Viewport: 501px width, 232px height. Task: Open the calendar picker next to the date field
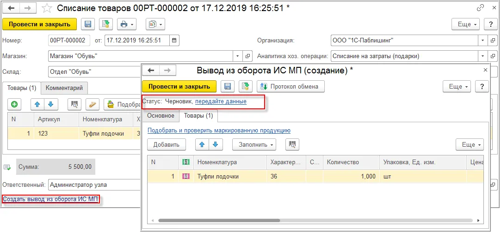[x=174, y=41]
